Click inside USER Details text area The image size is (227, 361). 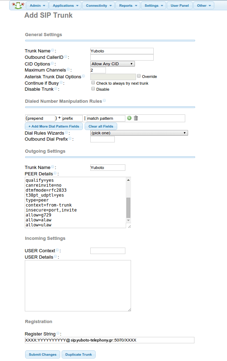[x=78, y=286]
